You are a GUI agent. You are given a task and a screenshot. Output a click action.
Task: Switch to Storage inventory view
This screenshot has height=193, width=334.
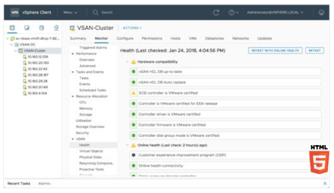point(42,28)
